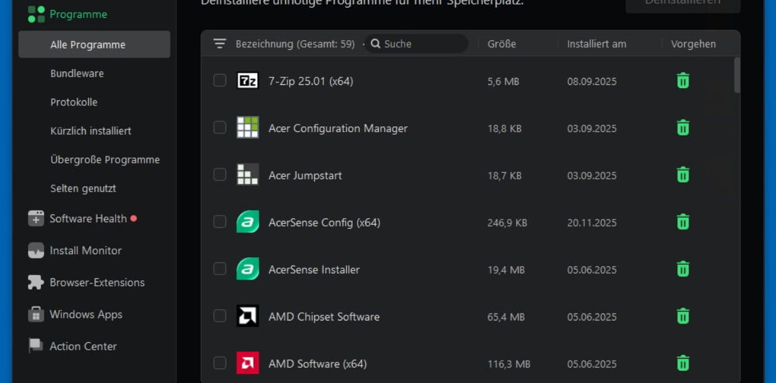Viewport: 776px width, 383px height.
Task: Click Acer Configuration Manager name text
Action: (x=338, y=128)
